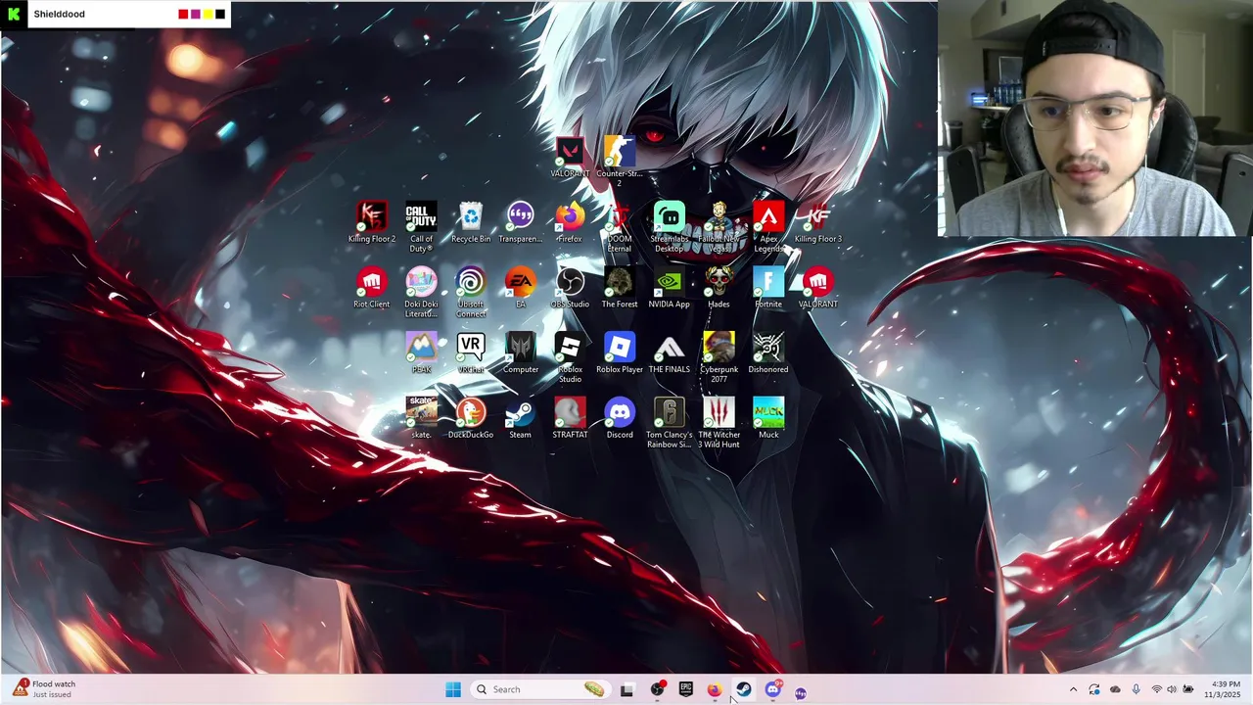The image size is (1253, 705).
Task: Select the DOOM Eternal desktop icon
Action: [620, 227]
